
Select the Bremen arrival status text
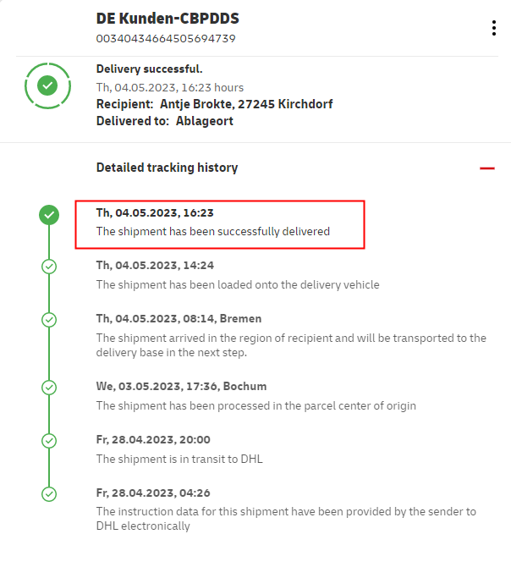click(290, 344)
